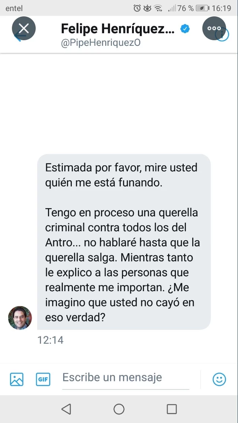Tap the battery indicator in status bar

(x=203, y=8)
